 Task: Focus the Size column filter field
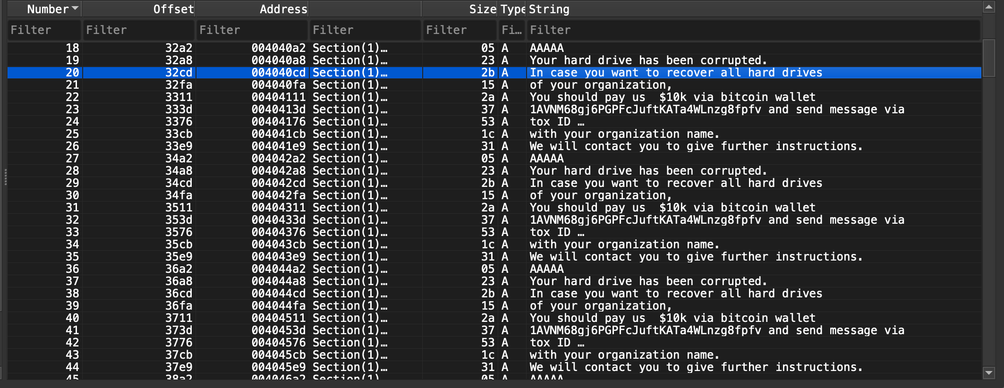click(x=459, y=30)
